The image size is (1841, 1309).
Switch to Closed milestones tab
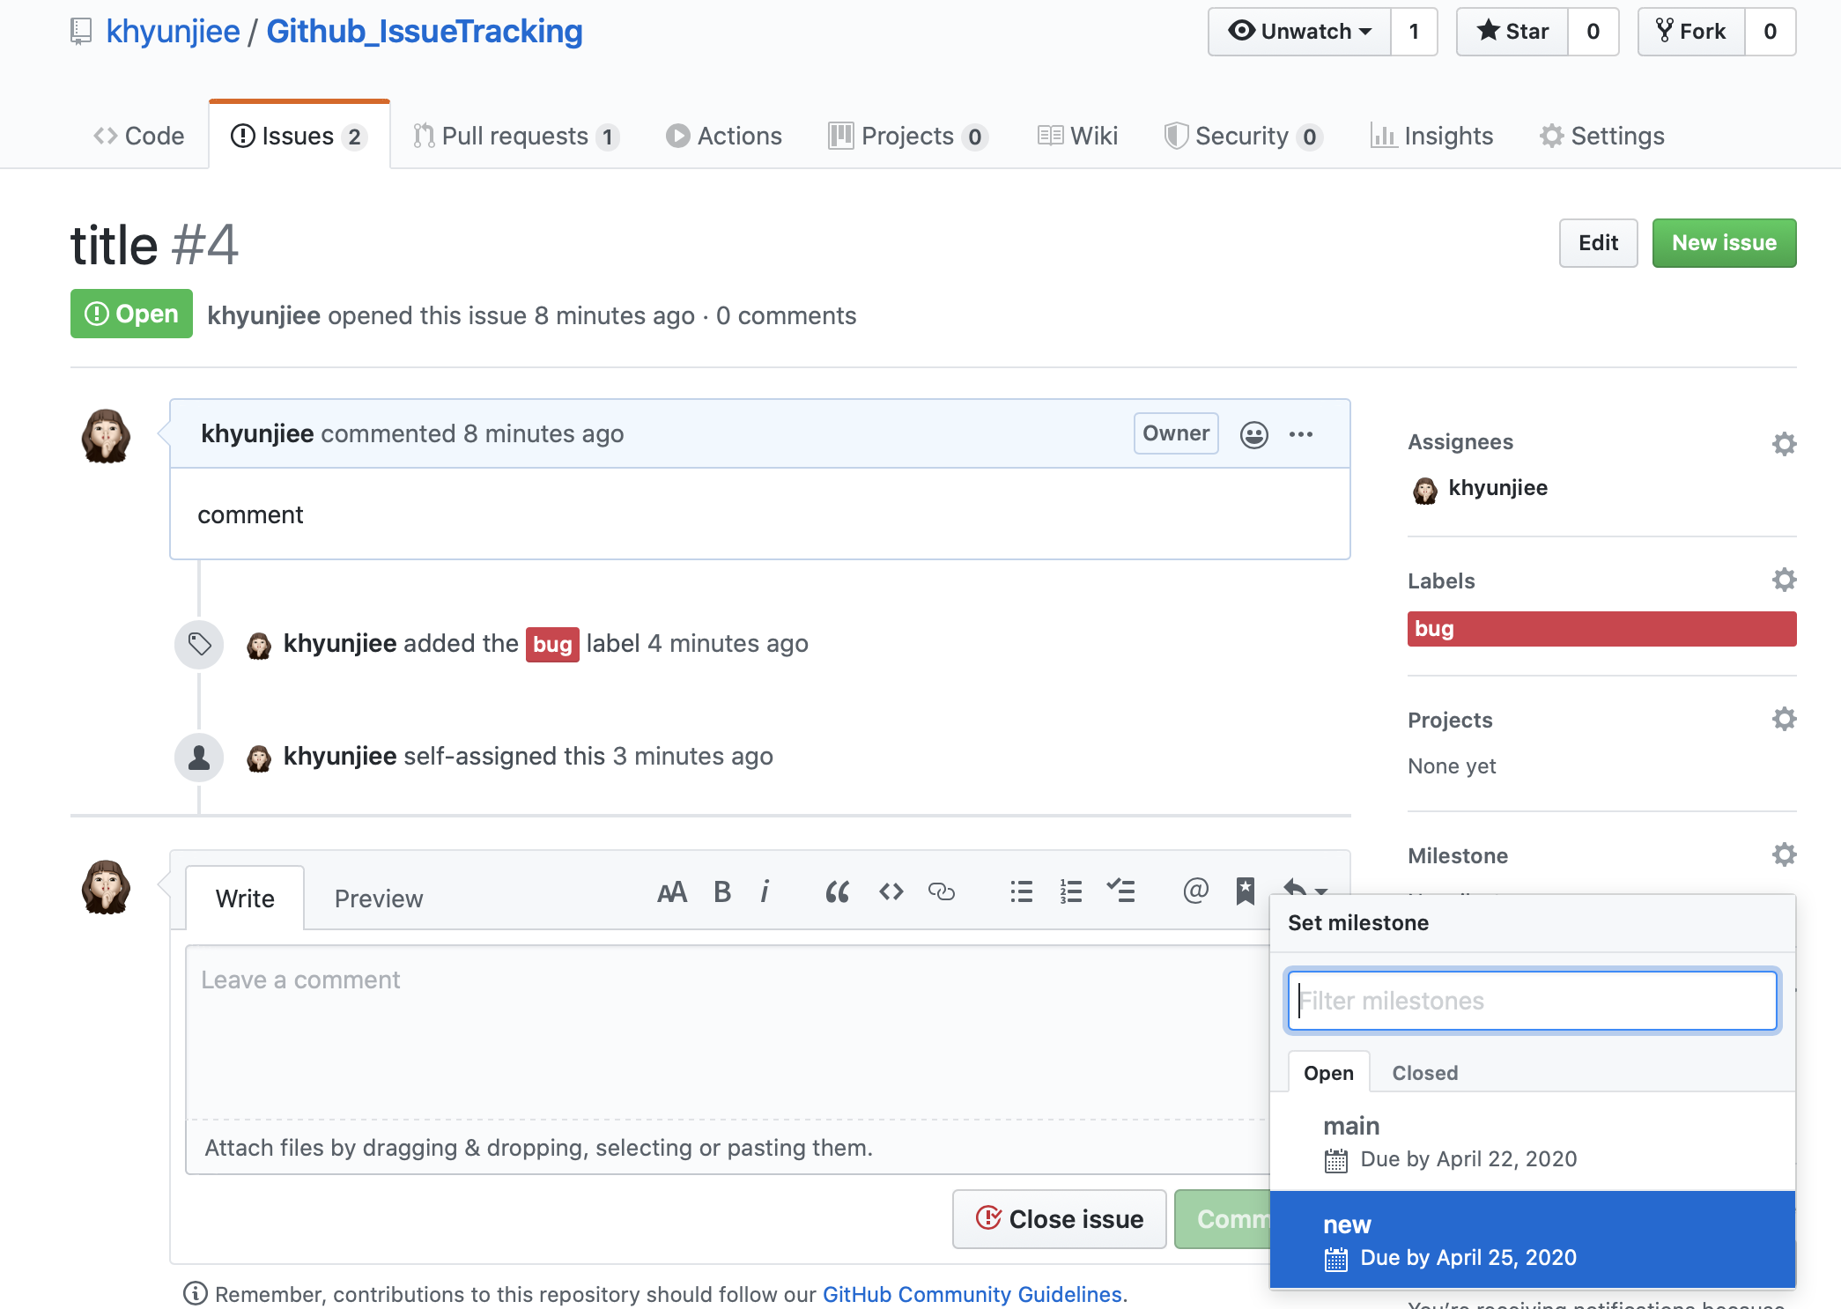(1424, 1073)
